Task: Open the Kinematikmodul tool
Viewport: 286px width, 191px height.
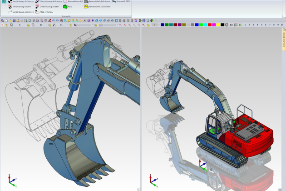Action: pyautogui.click(x=75, y=2)
